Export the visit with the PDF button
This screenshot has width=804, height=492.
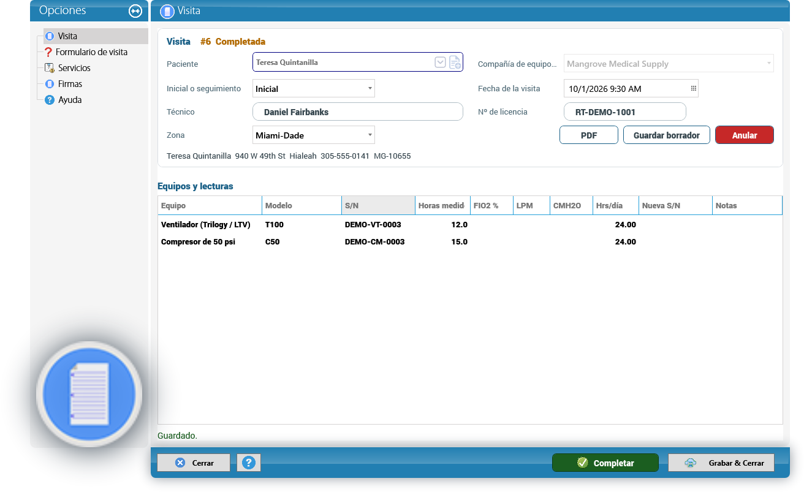click(x=589, y=135)
